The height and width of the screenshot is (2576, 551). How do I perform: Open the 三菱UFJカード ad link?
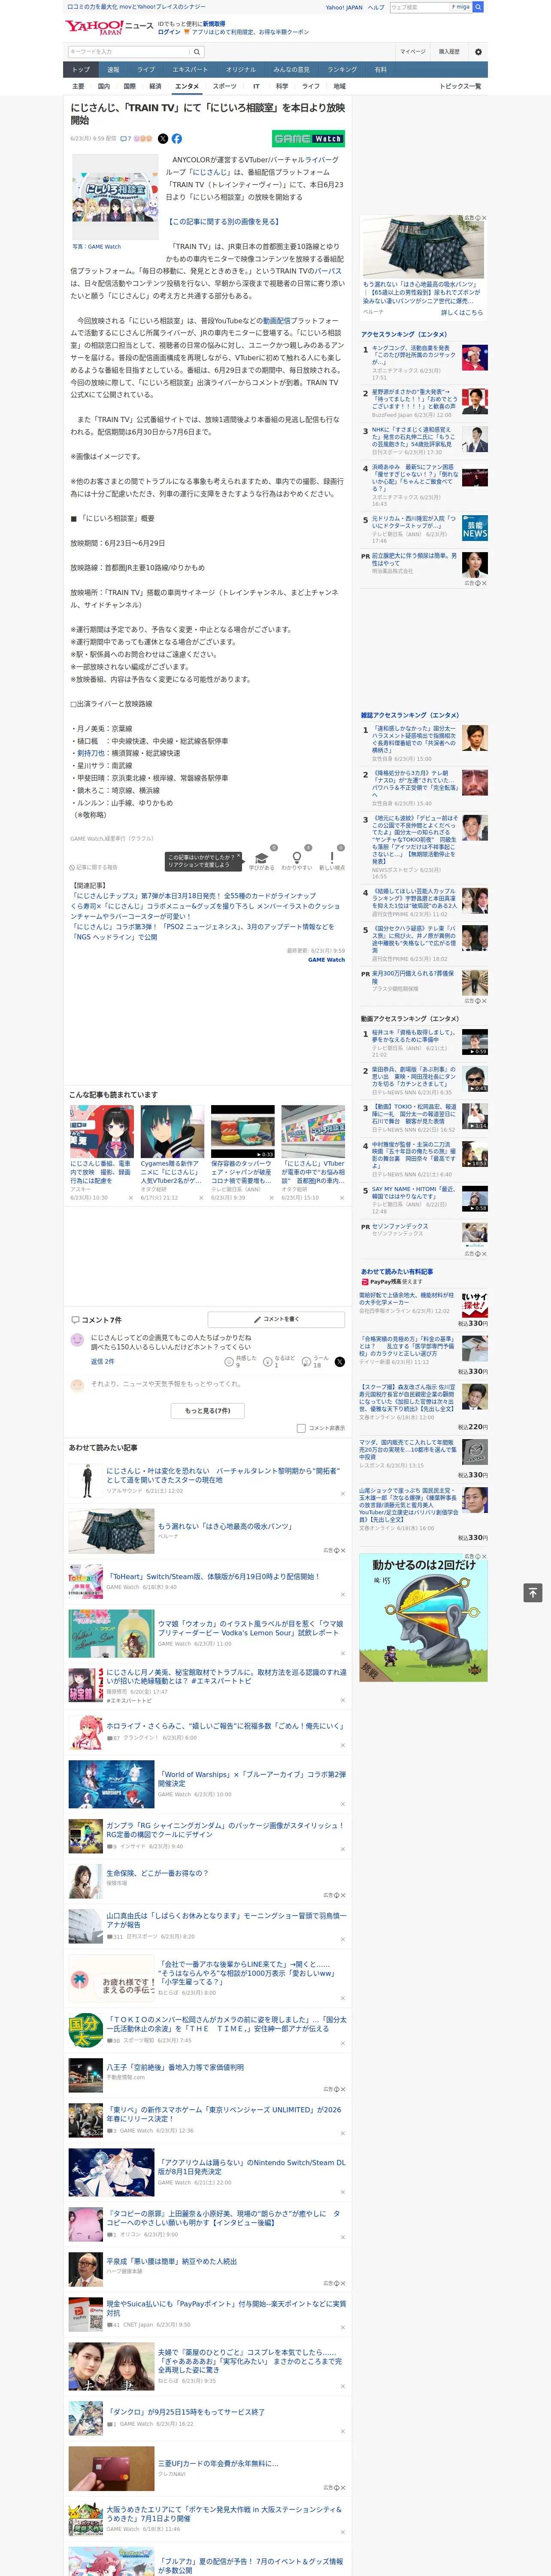tap(218, 2463)
